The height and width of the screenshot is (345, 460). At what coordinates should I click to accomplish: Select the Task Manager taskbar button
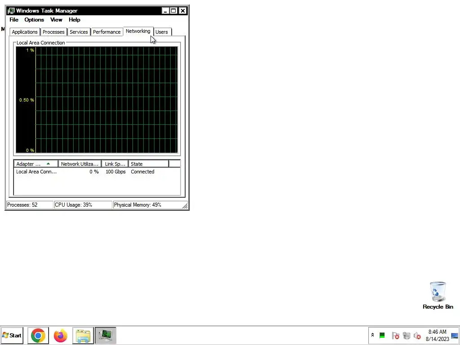106,335
